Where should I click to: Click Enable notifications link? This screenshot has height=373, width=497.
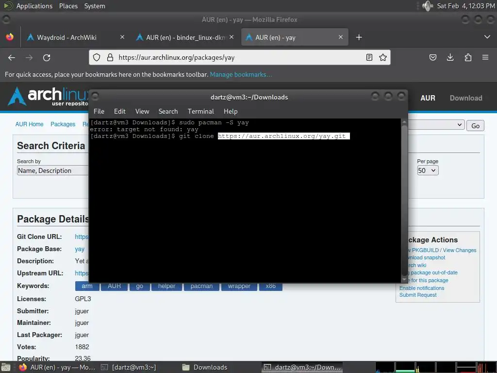422,288
